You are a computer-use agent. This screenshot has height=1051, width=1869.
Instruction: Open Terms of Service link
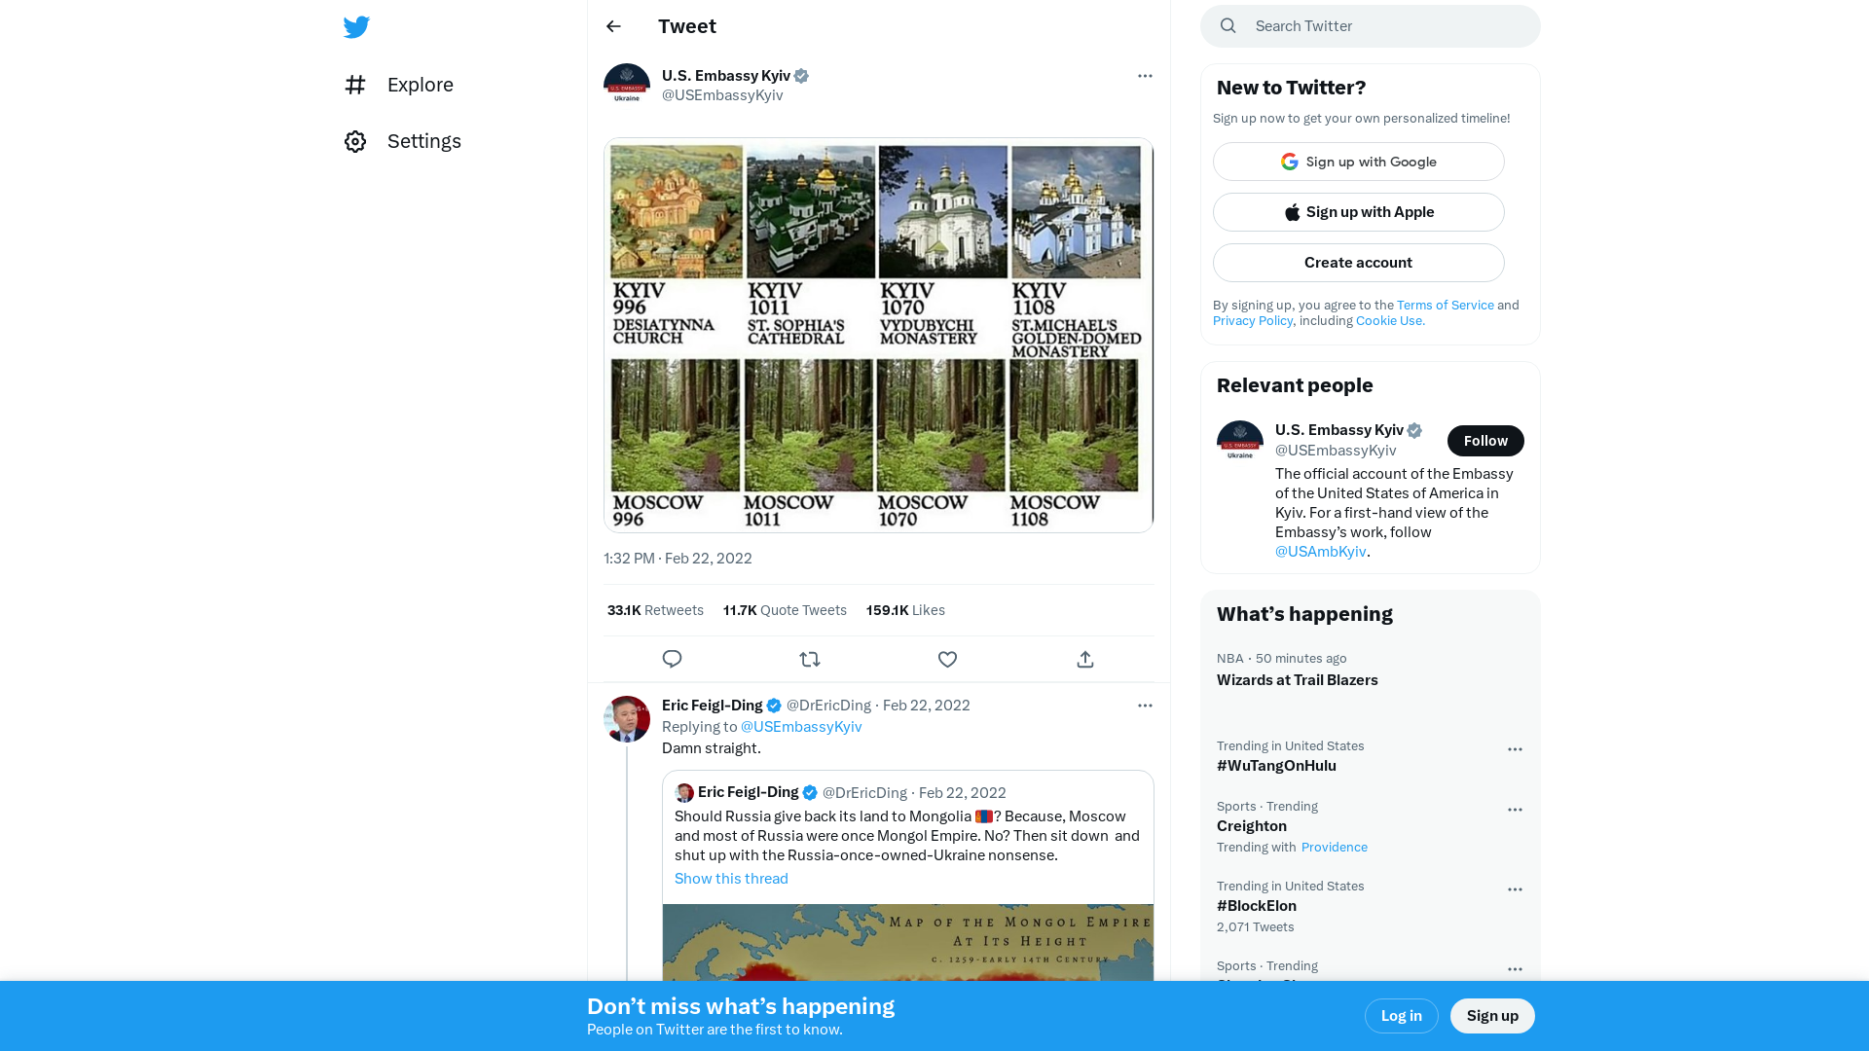click(x=1446, y=305)
